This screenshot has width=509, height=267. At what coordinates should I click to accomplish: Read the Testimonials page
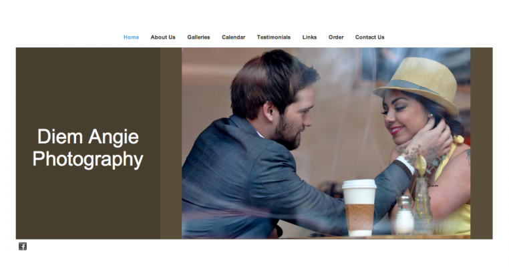(274, 37)
